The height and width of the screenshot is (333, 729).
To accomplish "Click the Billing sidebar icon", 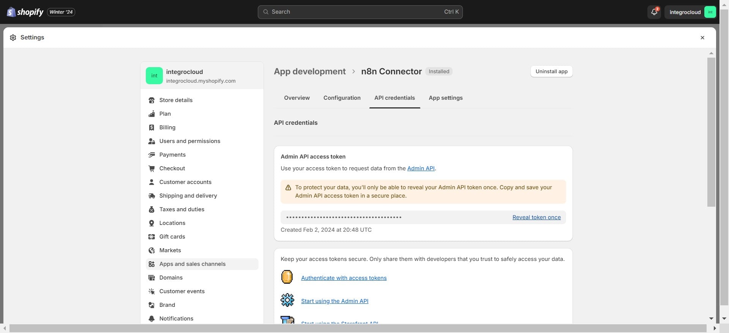I will pyautogui.click(x=151, y=127).
